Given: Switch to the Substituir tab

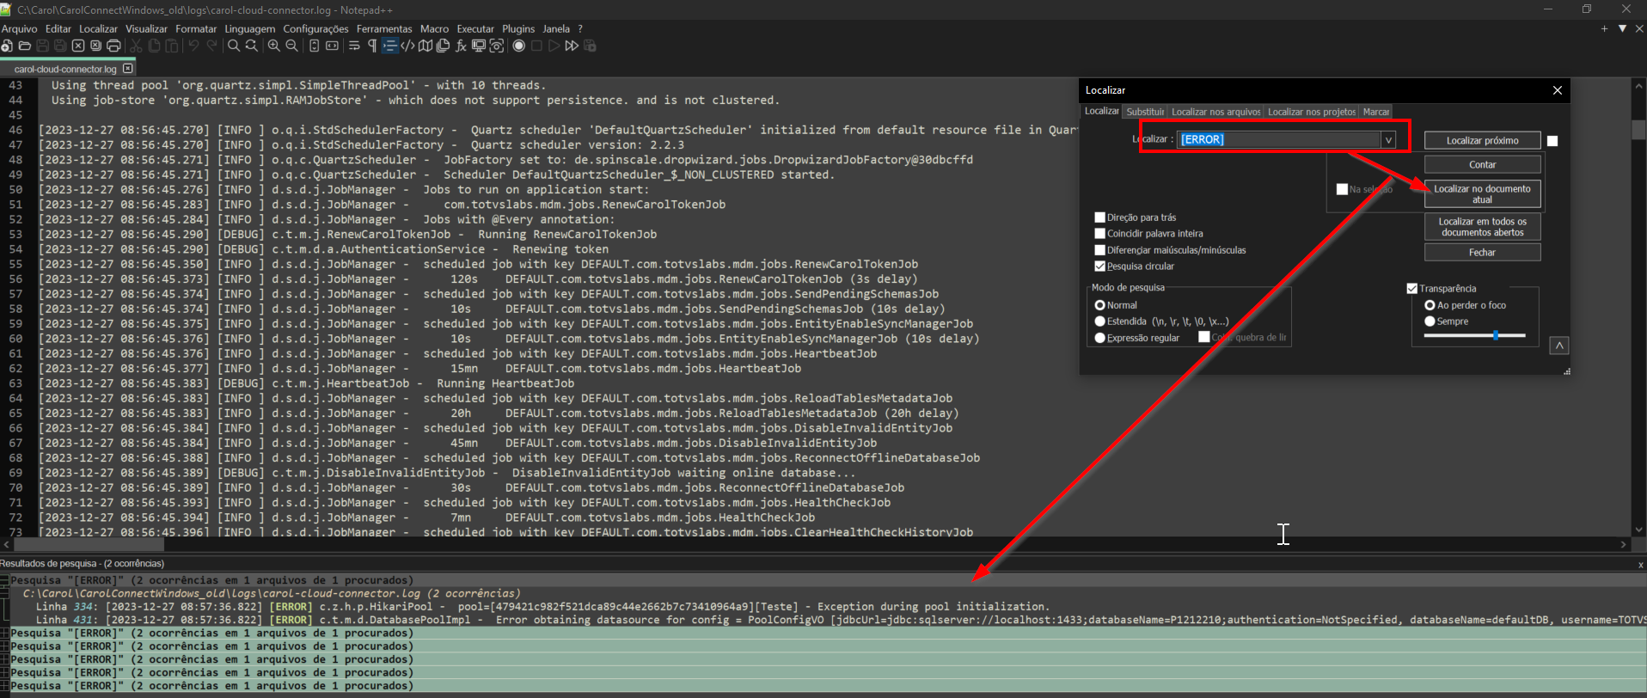Looking at the screenshot, I should tap(1145, 112).
